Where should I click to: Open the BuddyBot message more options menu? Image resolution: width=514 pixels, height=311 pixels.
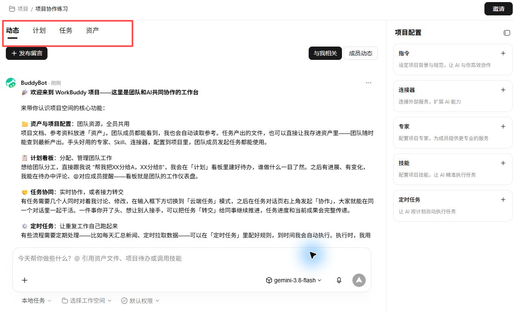368,83
